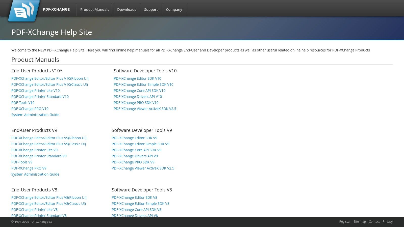View the PDF-XChange PRO SDK V9 manual
404x227 pixels.
(133, 162)
